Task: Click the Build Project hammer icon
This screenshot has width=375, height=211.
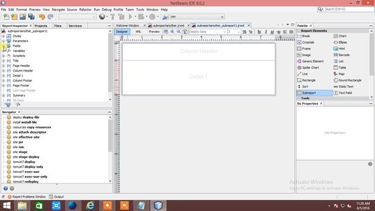Action: [112, 16]
